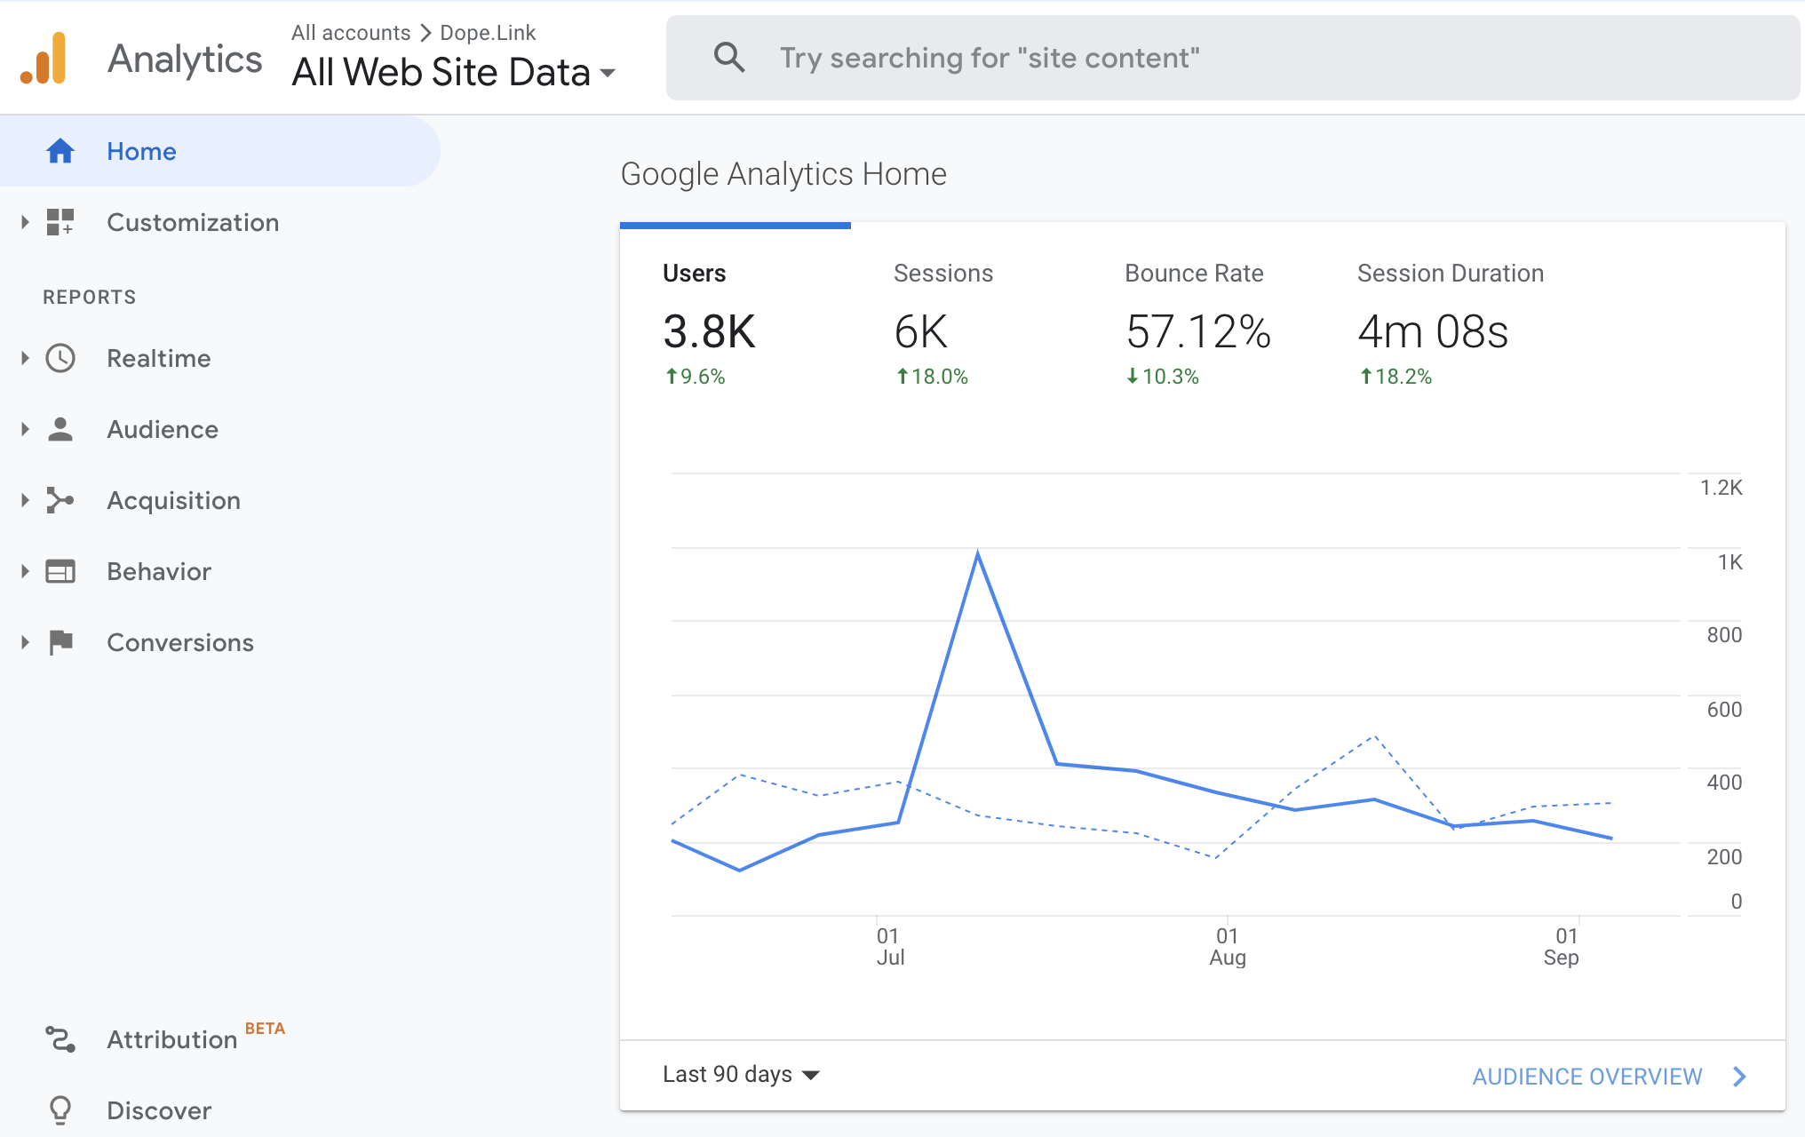1805x1137 pixels.
Task: Open the Attribution BETA section
Action: click(195, 1038)
